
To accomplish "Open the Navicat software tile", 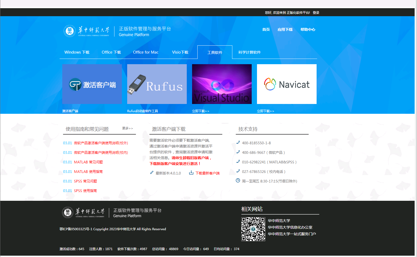I will pos(287,84).
